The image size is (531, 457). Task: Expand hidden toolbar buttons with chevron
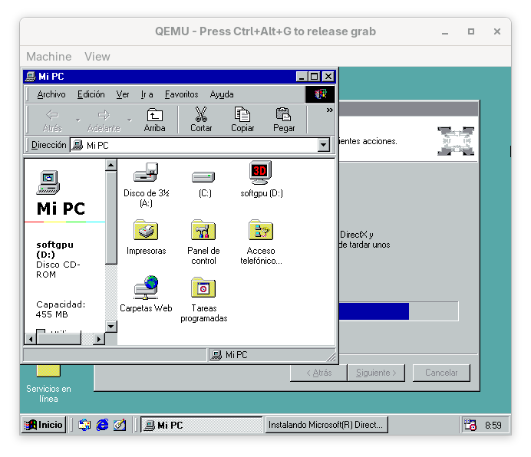pos(330,110)
